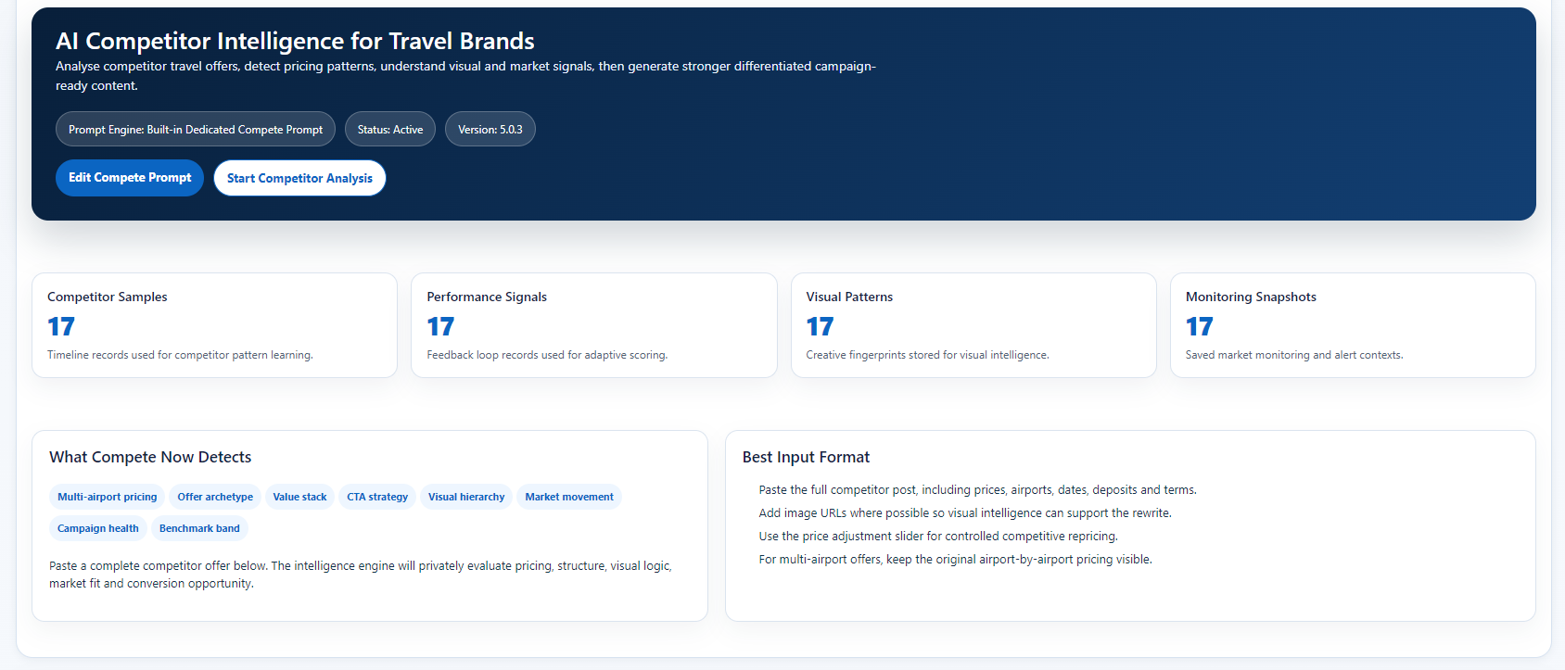1565x670 pixels.
Task: Click the 17 count under Competitor Samples
Action: 61,326
